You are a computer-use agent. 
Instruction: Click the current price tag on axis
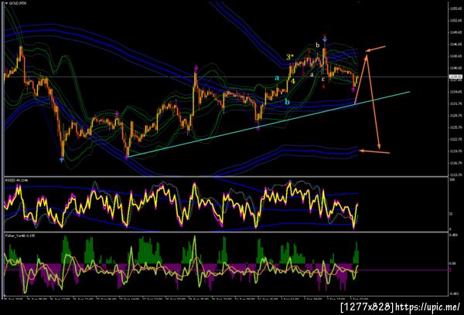(455, 77)
